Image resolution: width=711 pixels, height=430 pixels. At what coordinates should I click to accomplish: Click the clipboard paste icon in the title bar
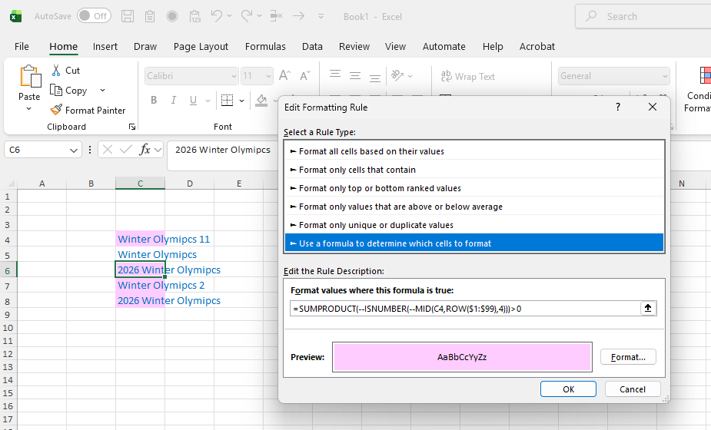[150, 16]
